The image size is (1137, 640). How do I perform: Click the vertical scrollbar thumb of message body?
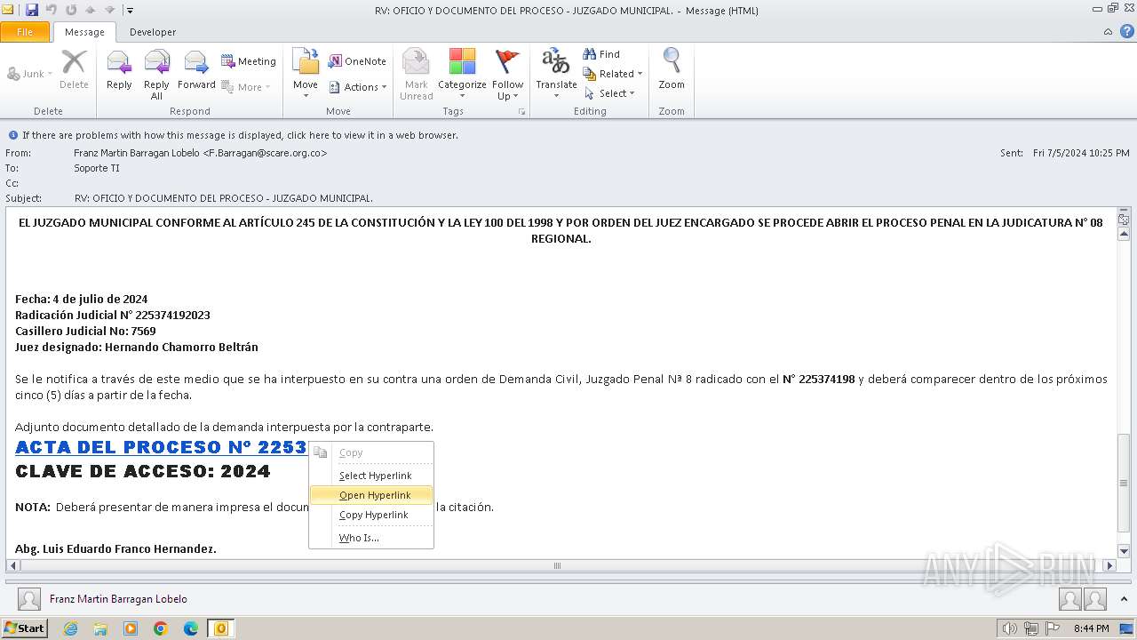[x=1124, y=483]
